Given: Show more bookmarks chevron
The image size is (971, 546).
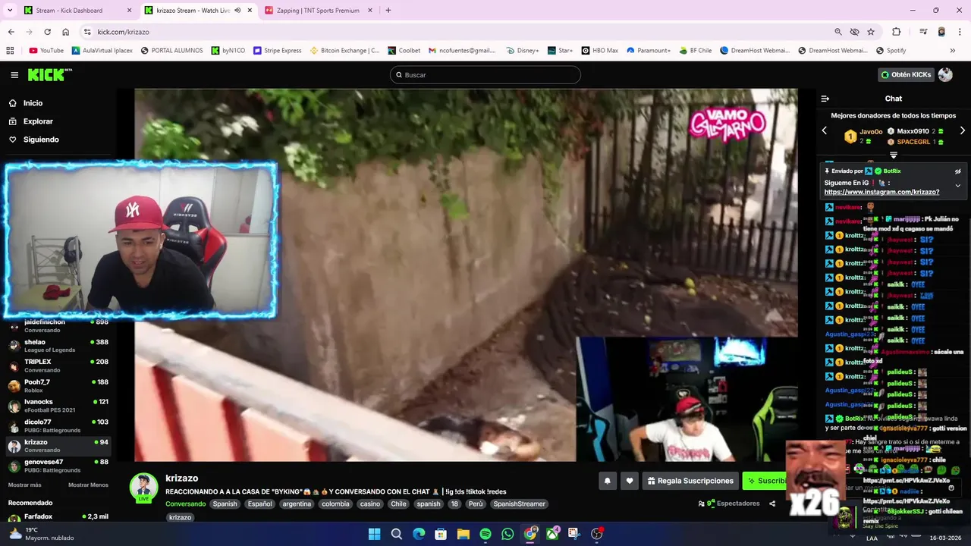Looking at the screenshot, I should [x=953, y=51].
